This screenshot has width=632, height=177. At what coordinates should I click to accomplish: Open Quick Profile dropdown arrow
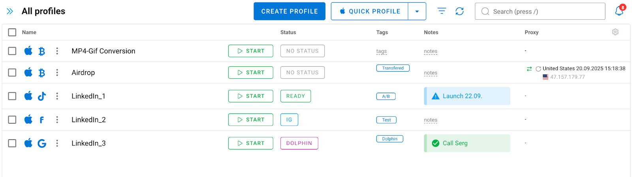417,11
